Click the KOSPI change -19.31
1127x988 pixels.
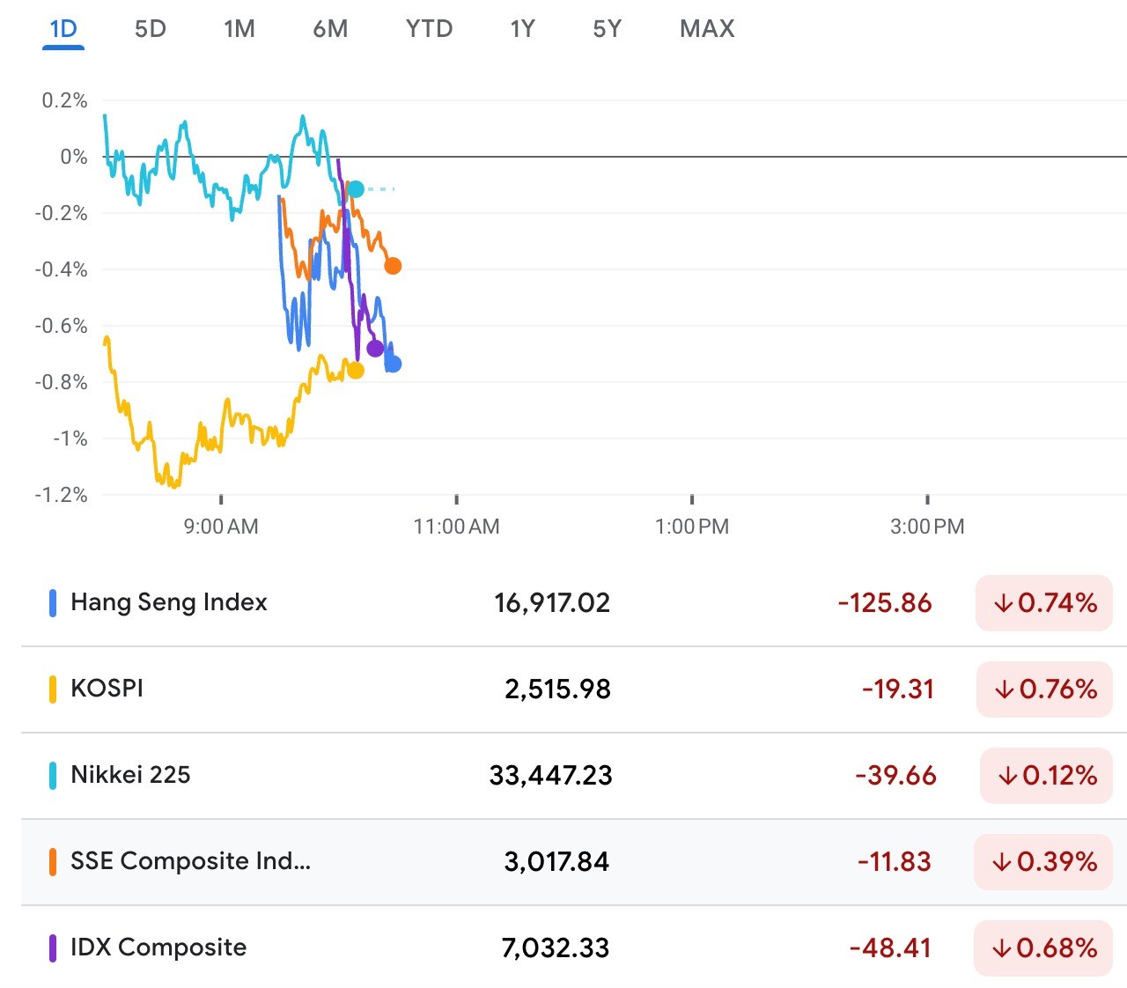coord(898,689)
